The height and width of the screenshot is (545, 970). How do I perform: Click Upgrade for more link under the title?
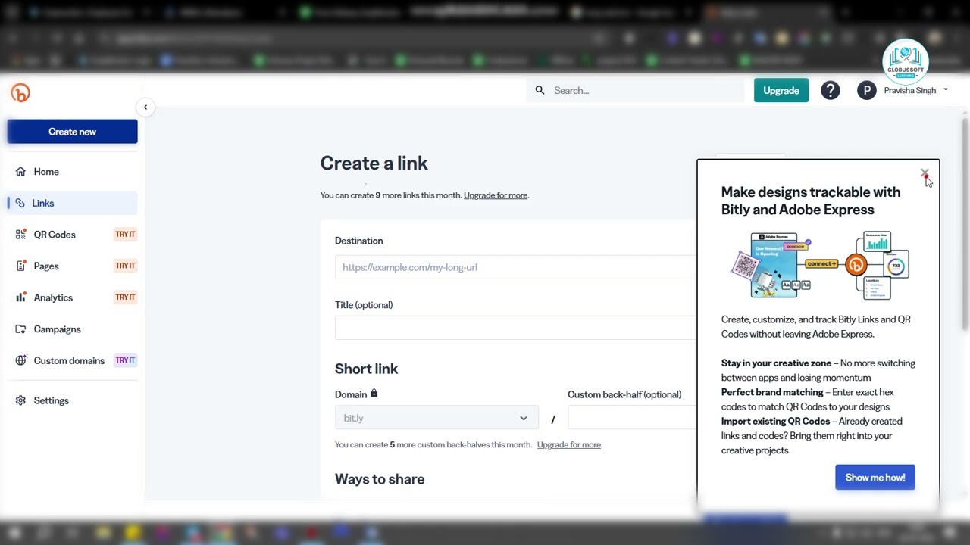point(496,195)
